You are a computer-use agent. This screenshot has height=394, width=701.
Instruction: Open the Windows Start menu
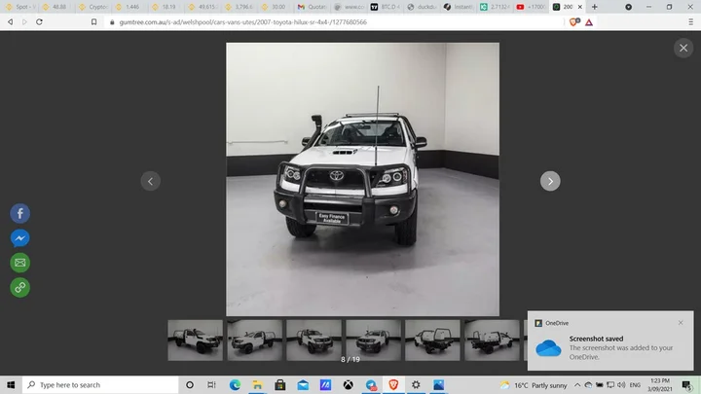point(10,385)
